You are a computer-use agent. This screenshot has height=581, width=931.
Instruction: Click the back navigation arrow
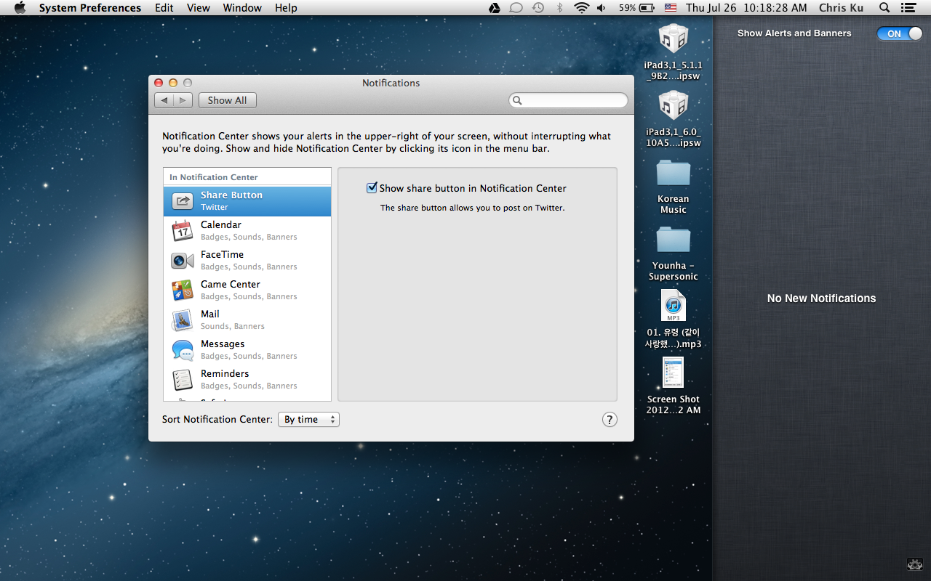point(164,100)
